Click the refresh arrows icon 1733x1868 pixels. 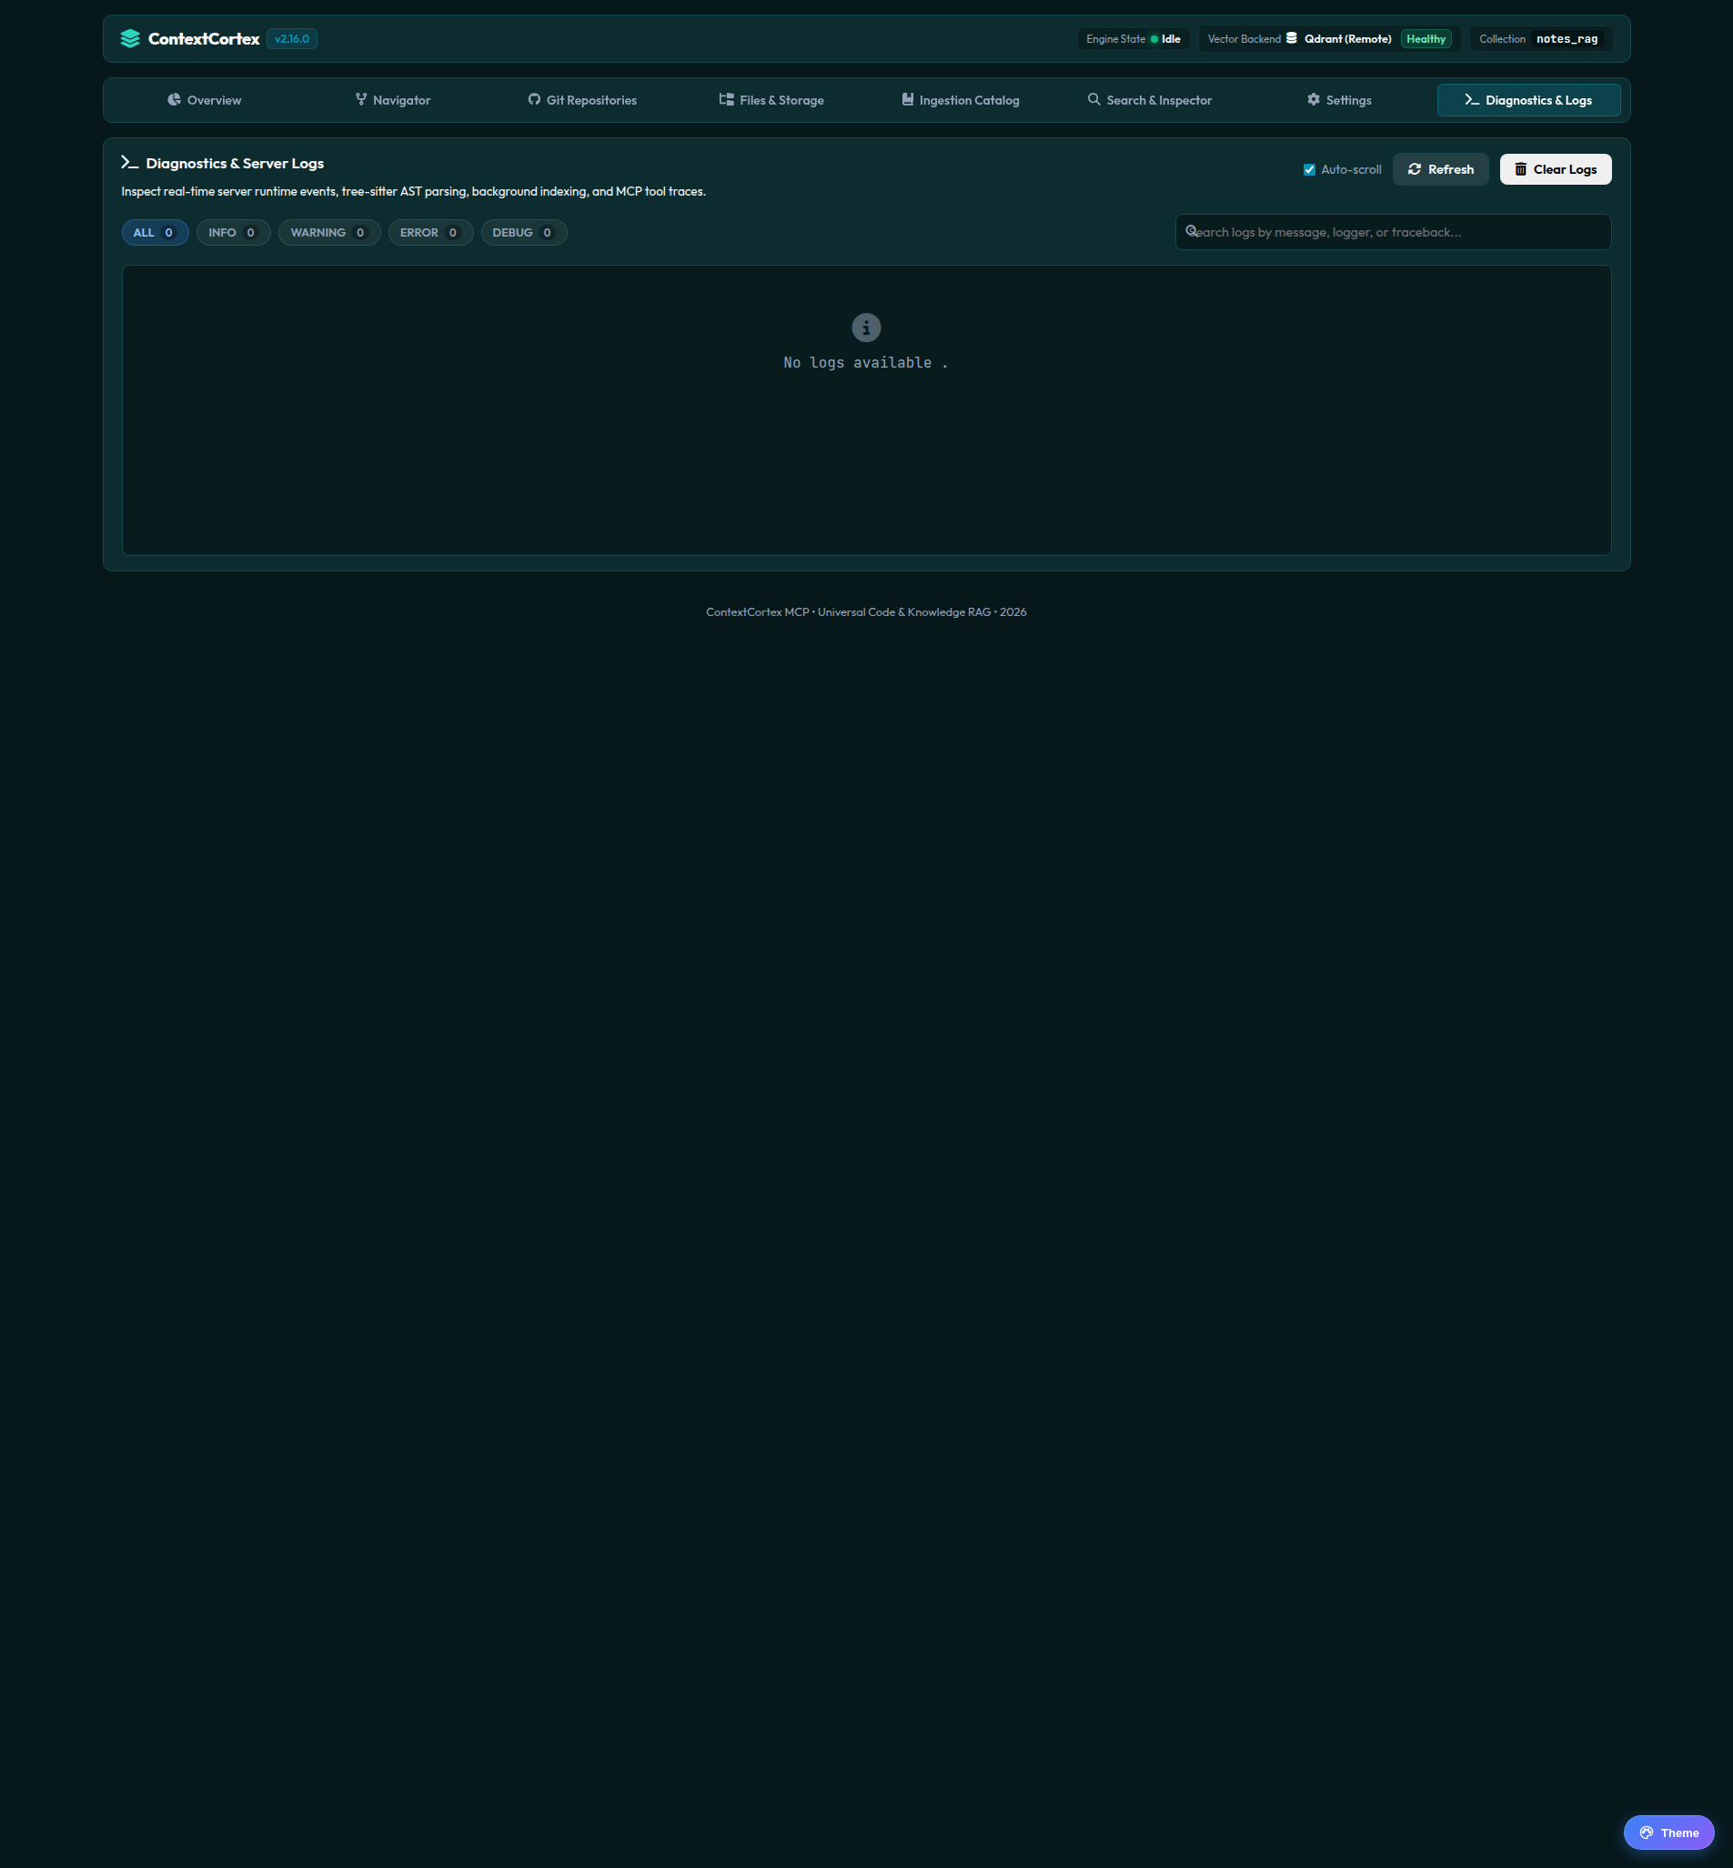pyautogui.click(x=1416, y=170)
